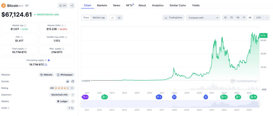Click circulating supply progress circle
This screenshot has height=116, width=273.
[x=46, y=65]
